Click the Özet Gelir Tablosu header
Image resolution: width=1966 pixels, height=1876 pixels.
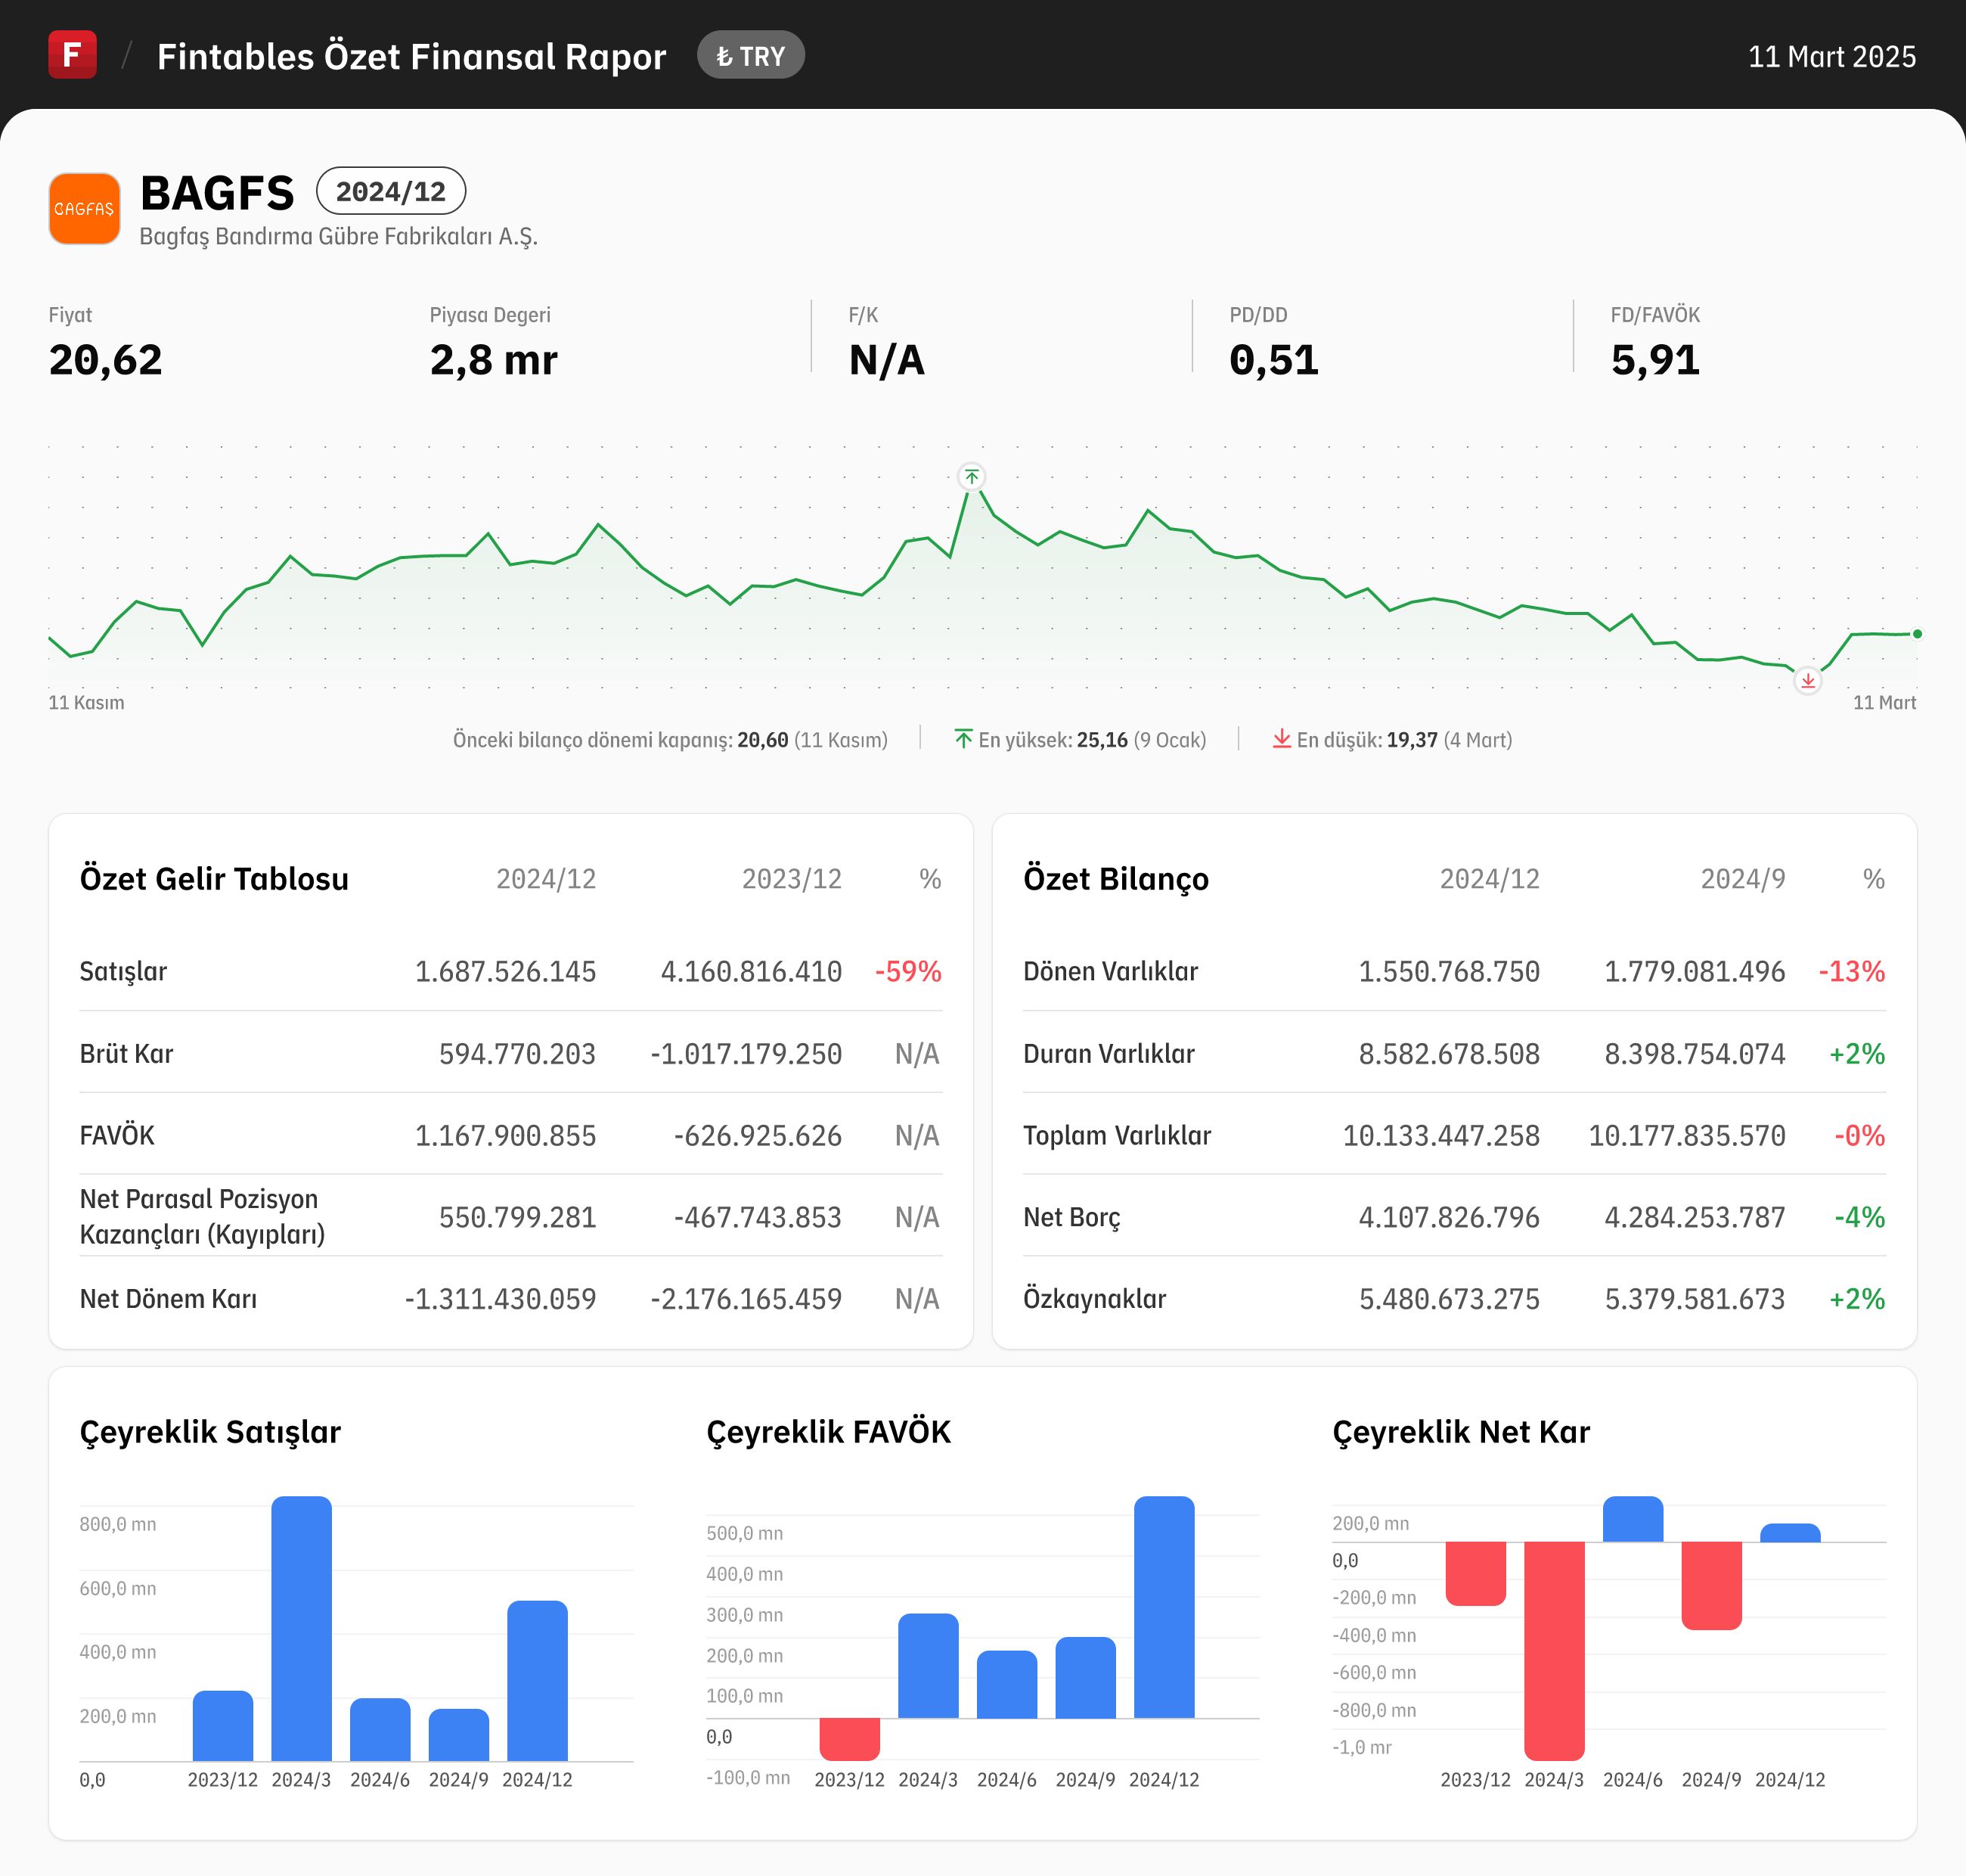[214, 879]
